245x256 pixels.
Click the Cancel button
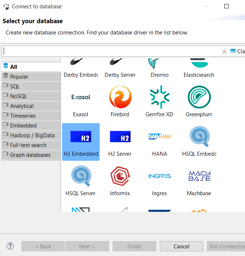(182, 246)
